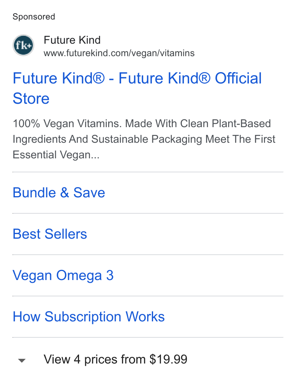Click the word Sellers in sitelink
The image size is (296, 383).
point(66,234)
